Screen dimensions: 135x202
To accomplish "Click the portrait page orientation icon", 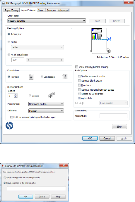I will [31, 77].
